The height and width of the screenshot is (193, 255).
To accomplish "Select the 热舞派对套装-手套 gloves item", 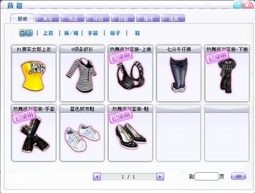I will [34, 133].
